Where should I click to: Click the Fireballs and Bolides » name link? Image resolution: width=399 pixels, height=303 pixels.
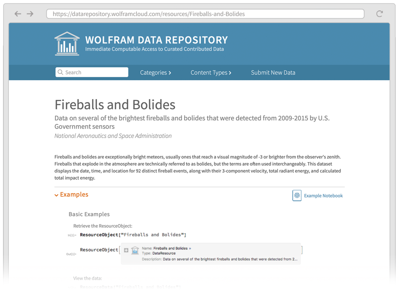pos(172,248)
